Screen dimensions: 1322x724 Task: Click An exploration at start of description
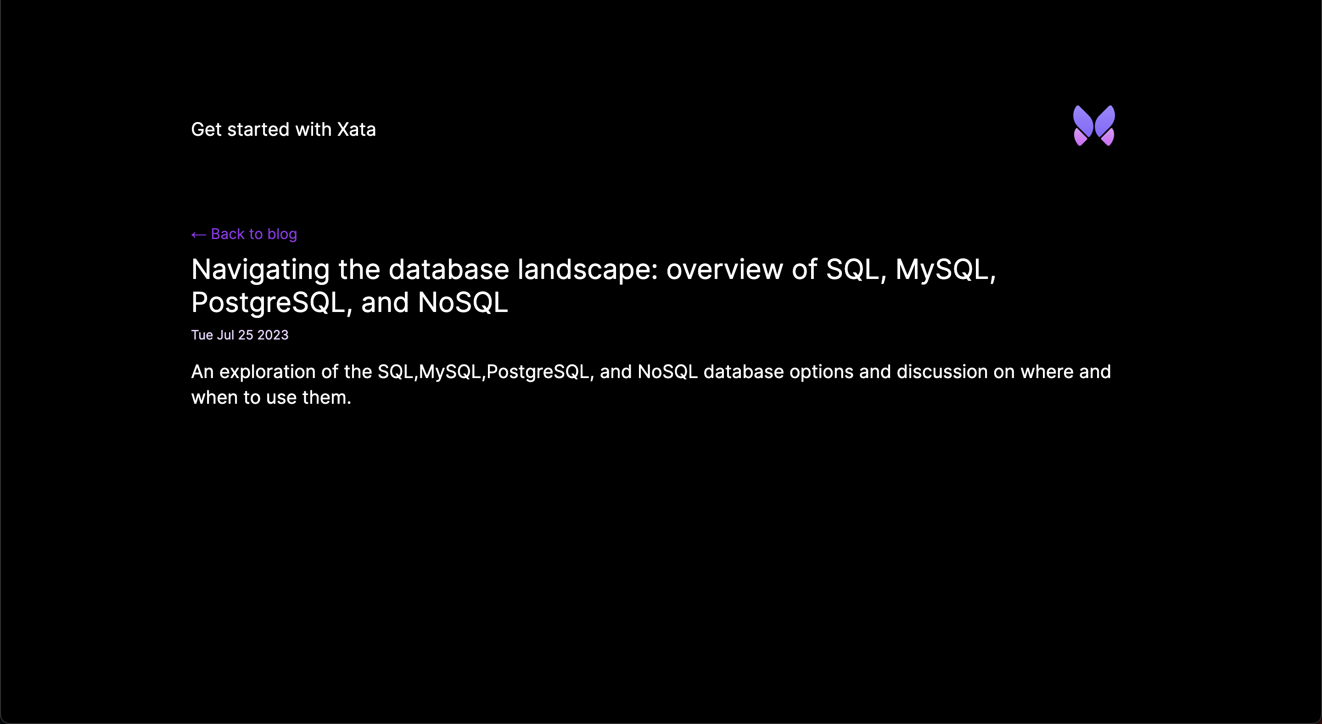pos(253,372)
